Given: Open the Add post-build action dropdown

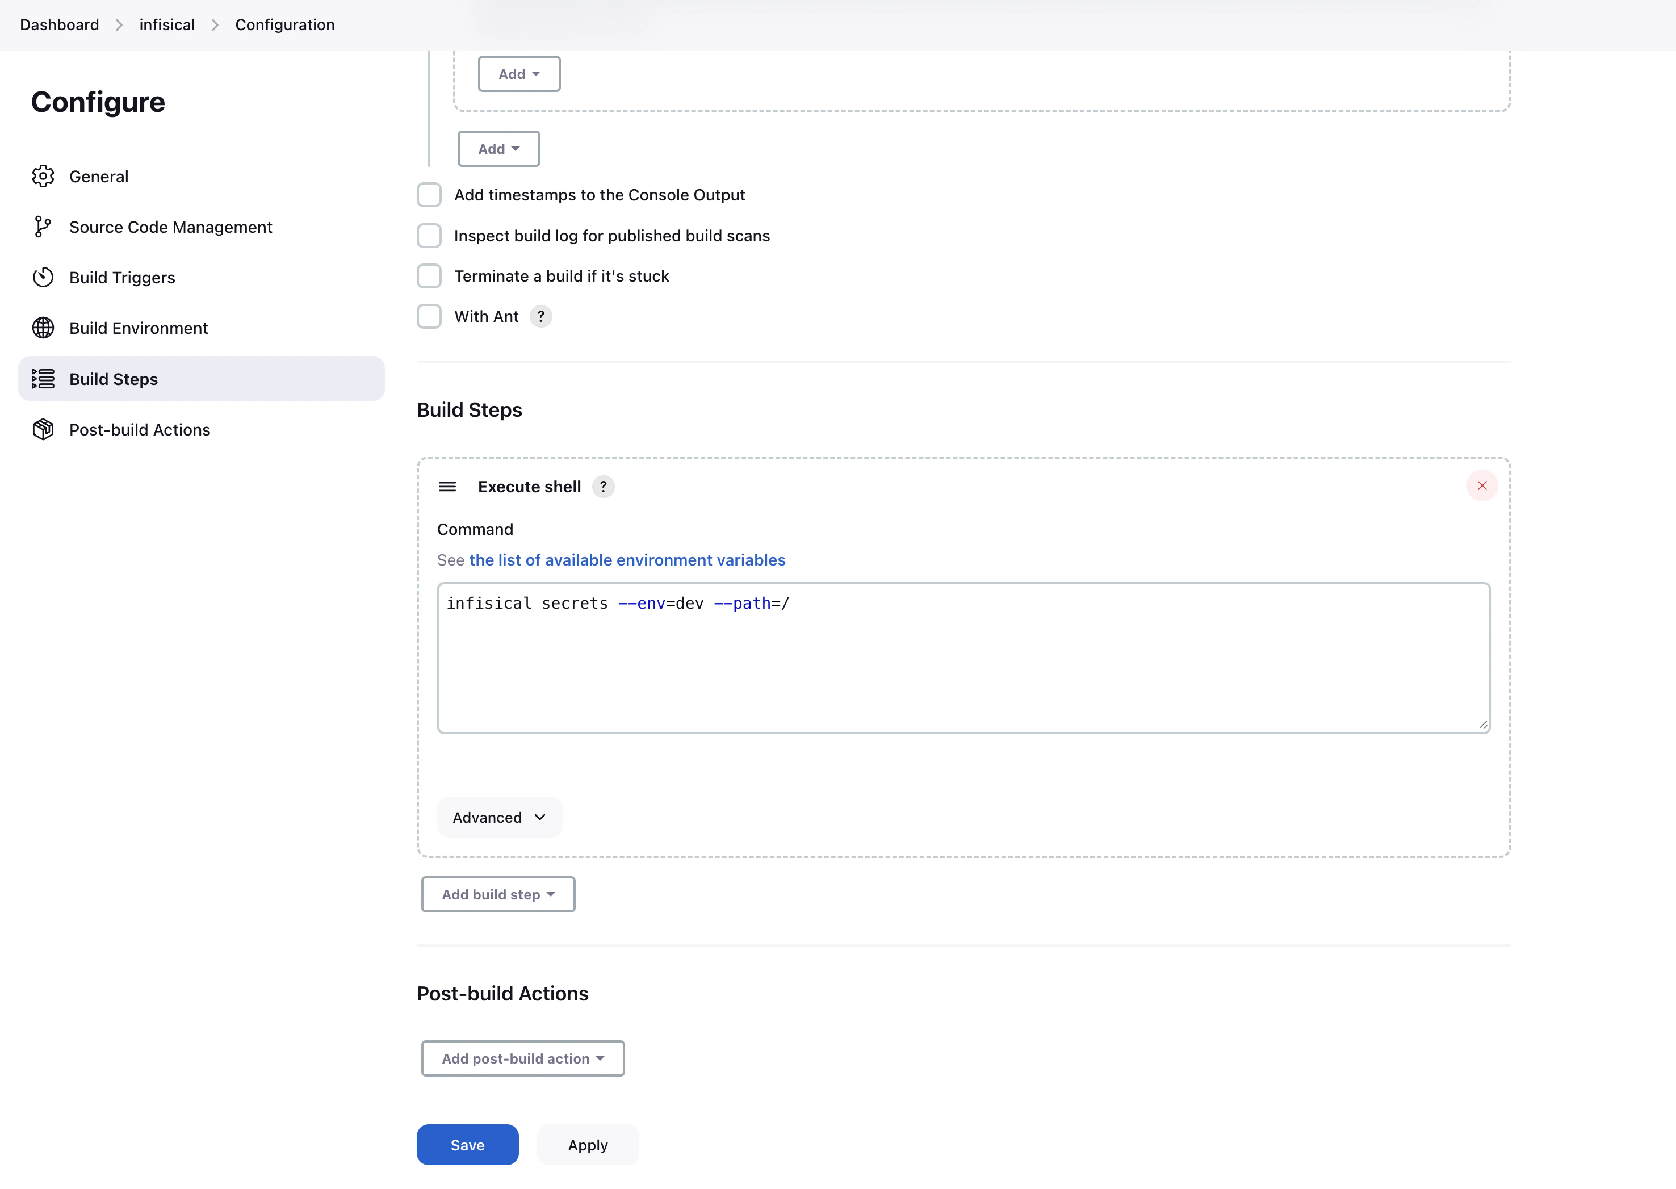Looking at the screenshot, I should [523, 1058].
